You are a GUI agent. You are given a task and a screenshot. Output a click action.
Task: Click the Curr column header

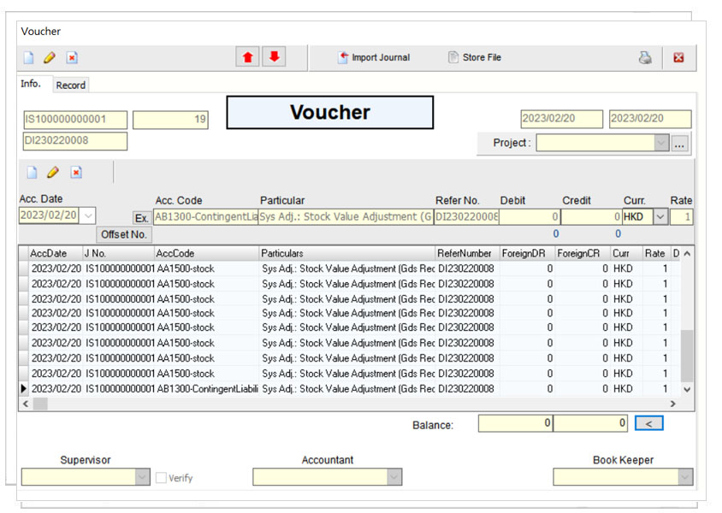tap(626, 254)
